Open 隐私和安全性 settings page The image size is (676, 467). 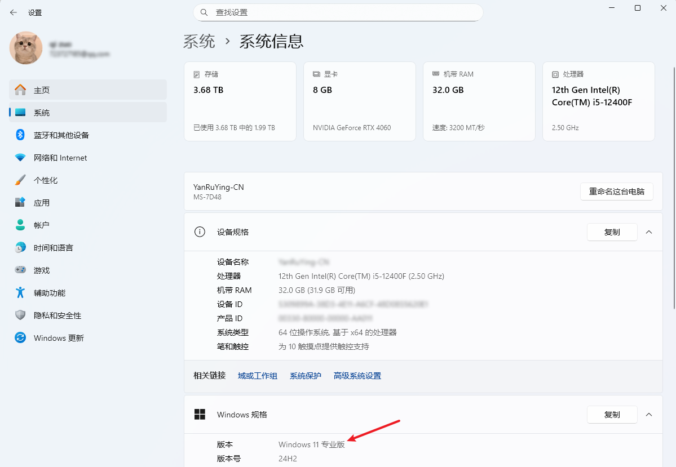(x=57, y=315)
